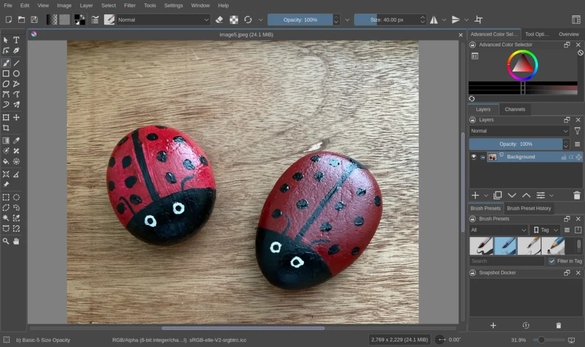Viewport: 585px width, 347px height.
Task: Select the Gradient tool
Action: (x=6, y=141)
